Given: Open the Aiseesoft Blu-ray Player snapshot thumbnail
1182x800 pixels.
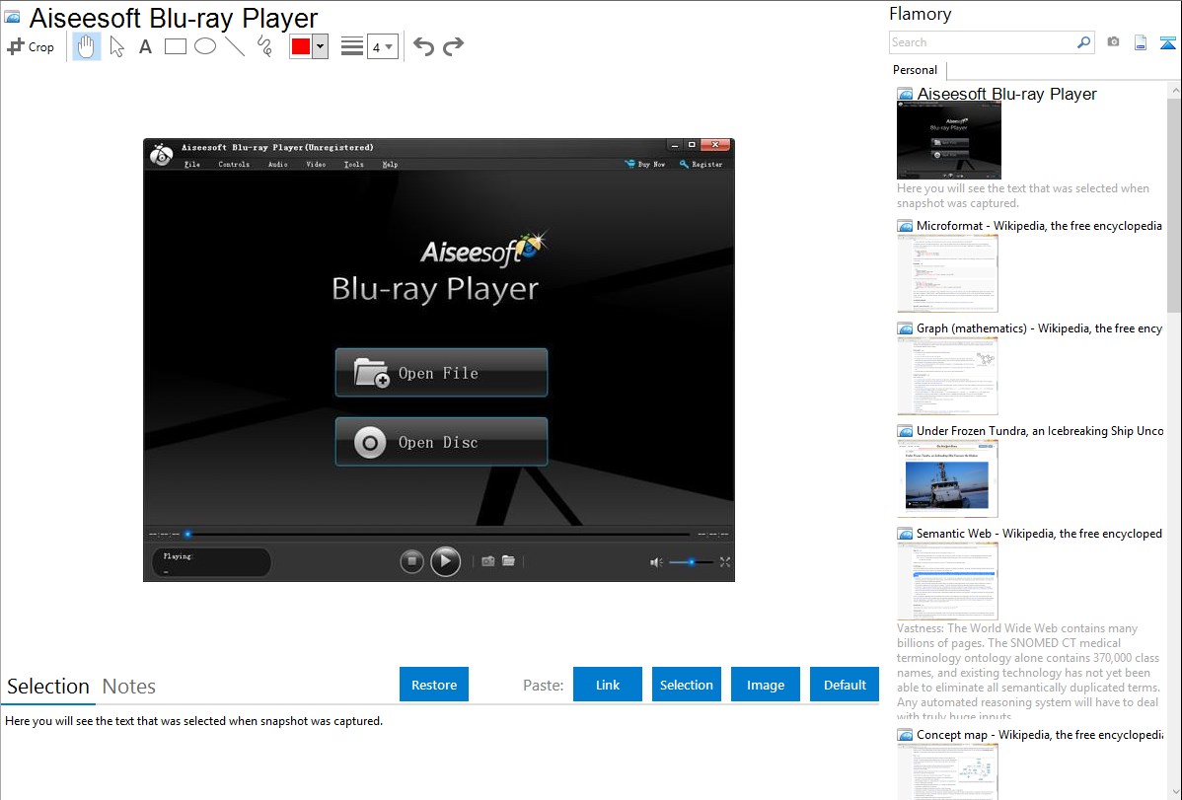Looking at the screenshot, I should pos(948,139).
